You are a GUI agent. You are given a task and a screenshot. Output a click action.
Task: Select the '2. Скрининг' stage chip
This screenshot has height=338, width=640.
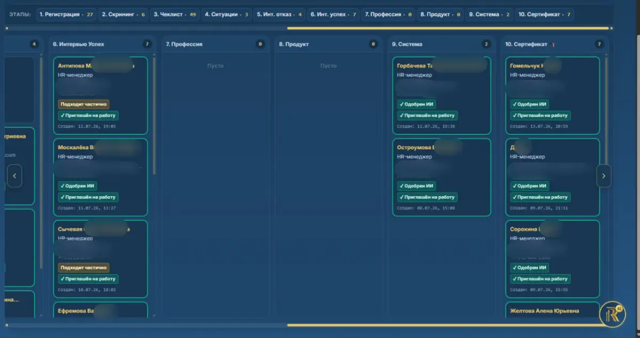pos(123,14)
